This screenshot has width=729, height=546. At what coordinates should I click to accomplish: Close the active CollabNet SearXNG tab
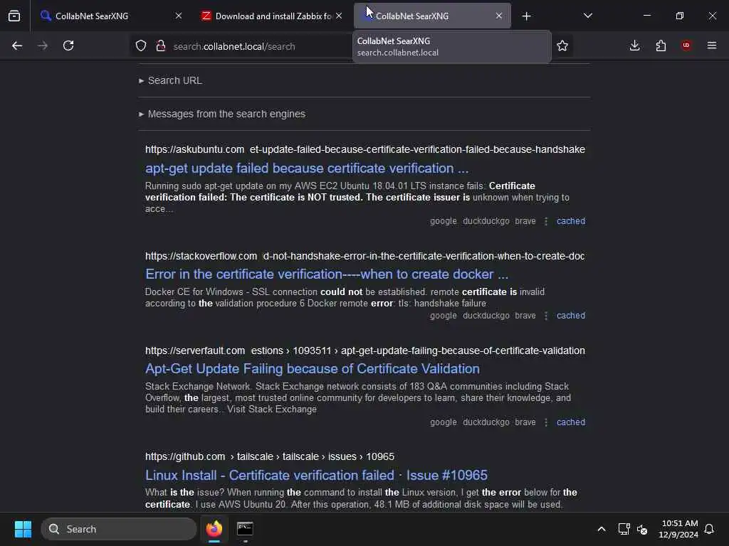pyautogui.click(x=499, y=16)
